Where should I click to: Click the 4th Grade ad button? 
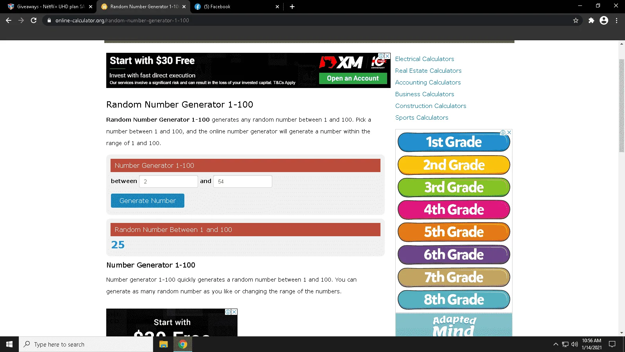tap(454, 210)
